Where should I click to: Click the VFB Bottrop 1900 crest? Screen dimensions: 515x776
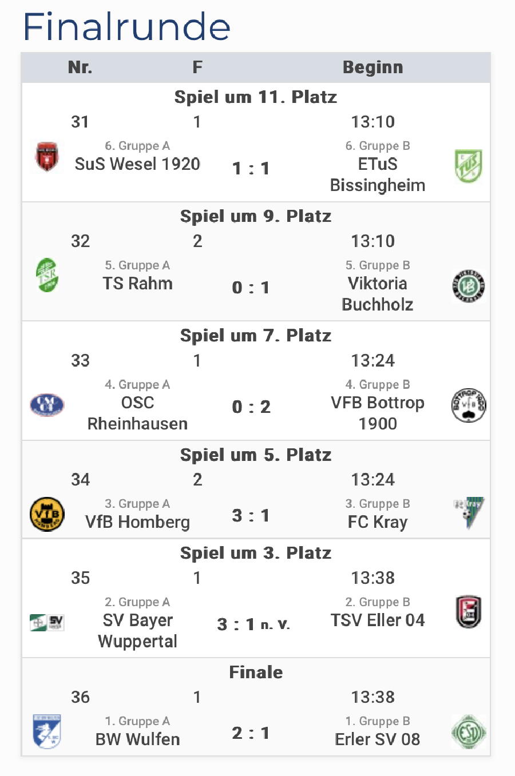468,405
